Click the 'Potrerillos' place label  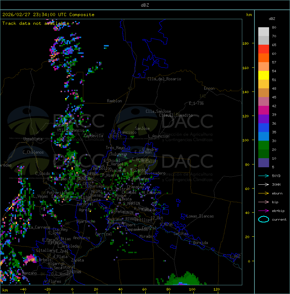click(58, 193)
